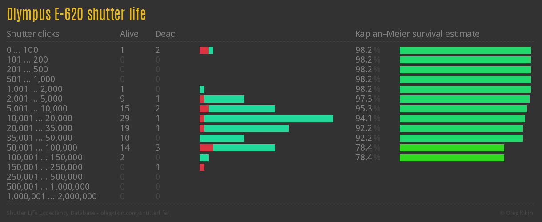Click the 'Kaplan–Meier survival estimate' heading

point(417,34)
